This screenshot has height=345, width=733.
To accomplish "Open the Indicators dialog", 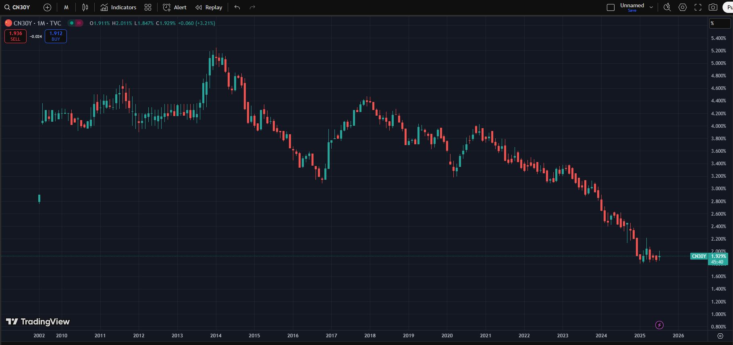I will click(x=118, y=7).
